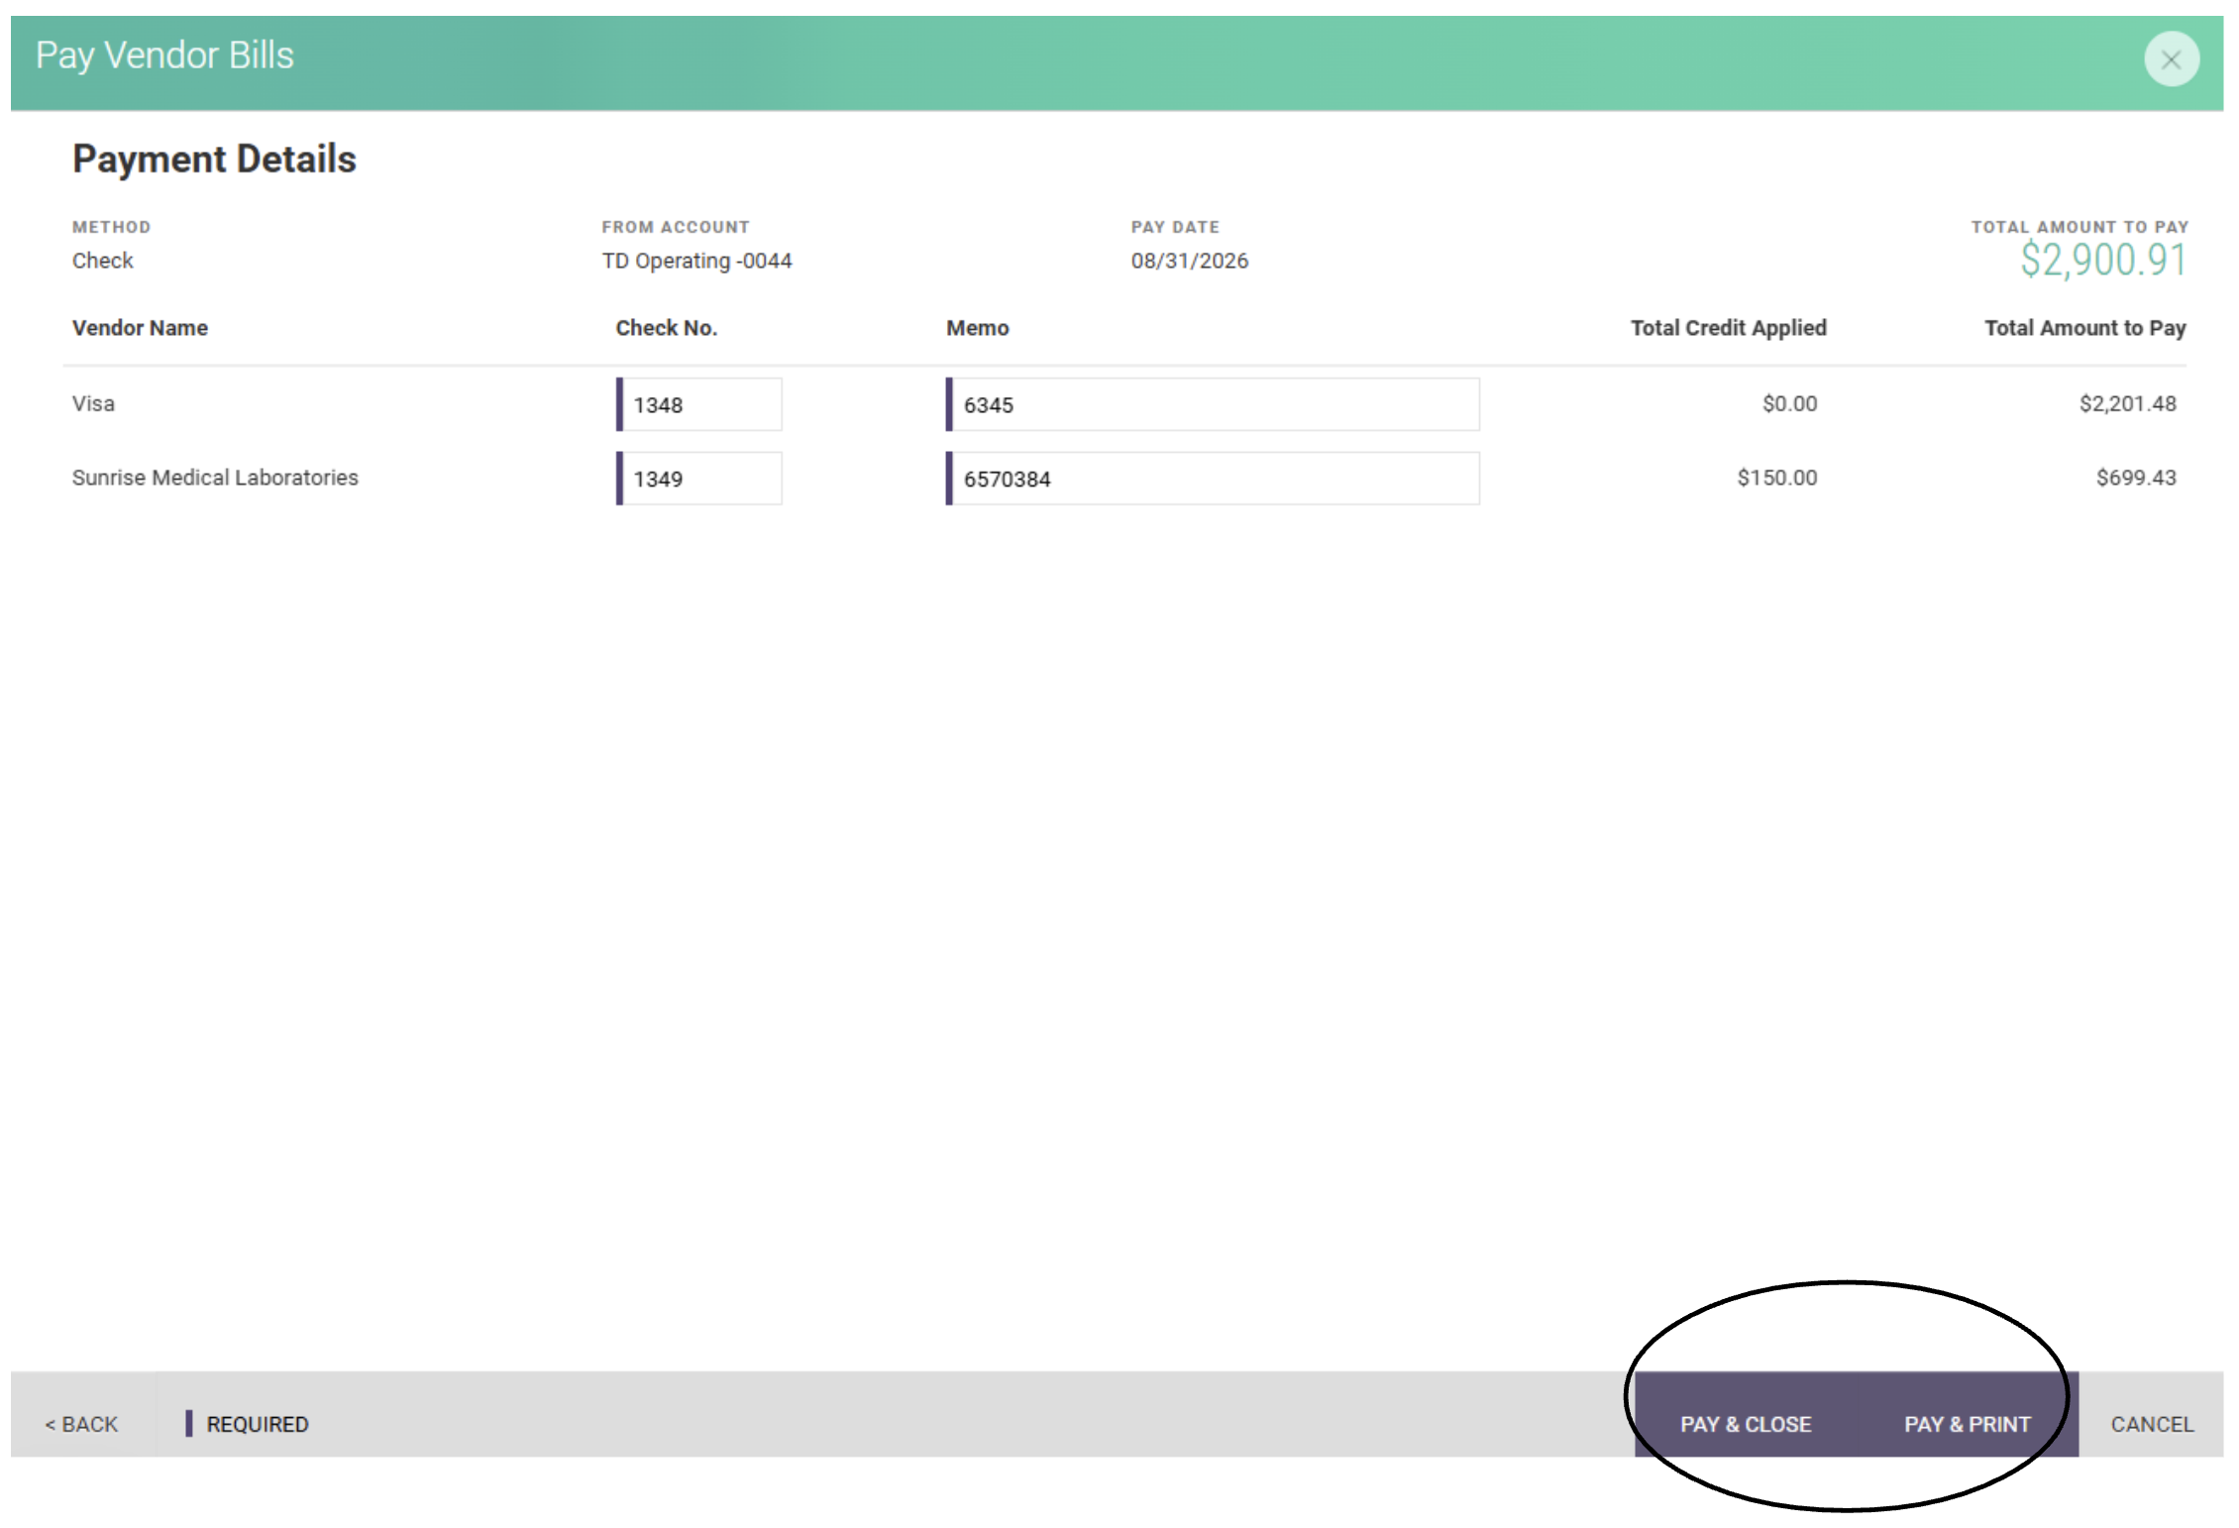Click Sunrise Medical memo field 6570384
This screenshot has height=1528, width=2239.
(1213, 479)
